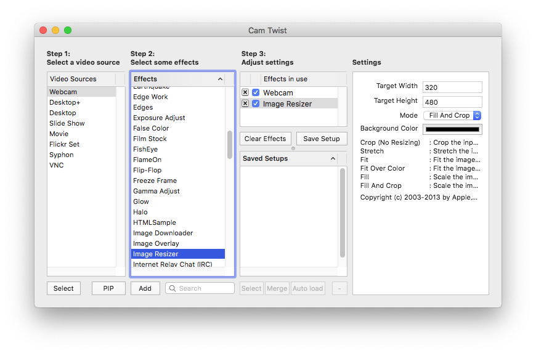Select the Image Overlay effect

tap(178, 243)
